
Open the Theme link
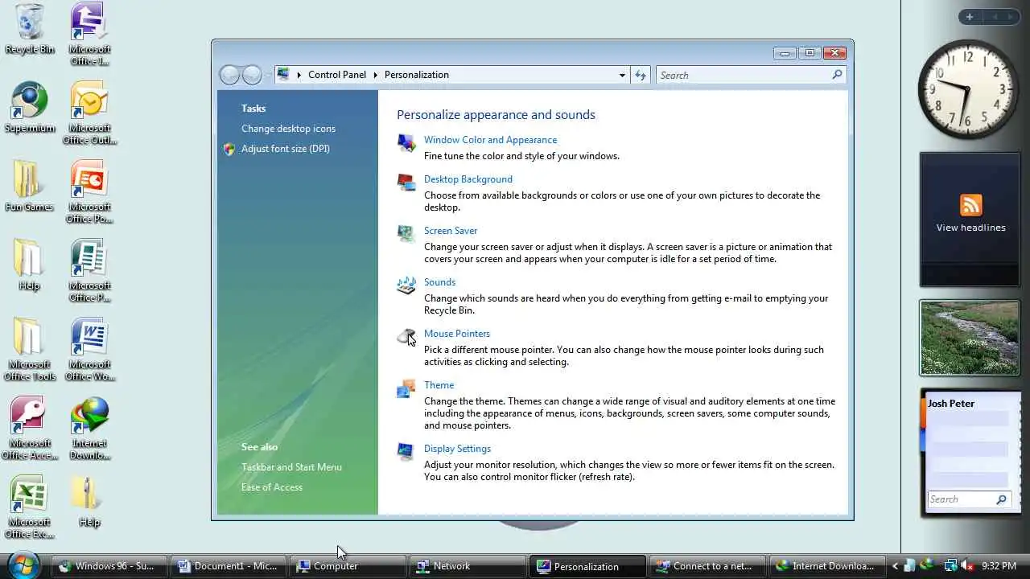coord(439,385)
